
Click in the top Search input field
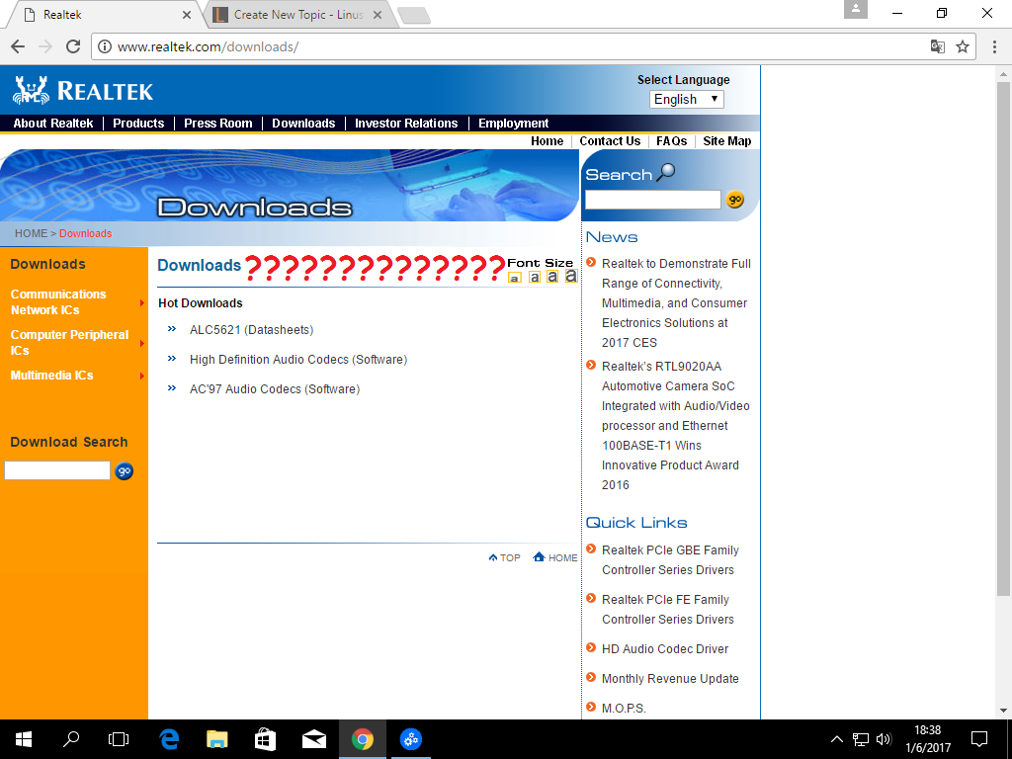[652, 200]
